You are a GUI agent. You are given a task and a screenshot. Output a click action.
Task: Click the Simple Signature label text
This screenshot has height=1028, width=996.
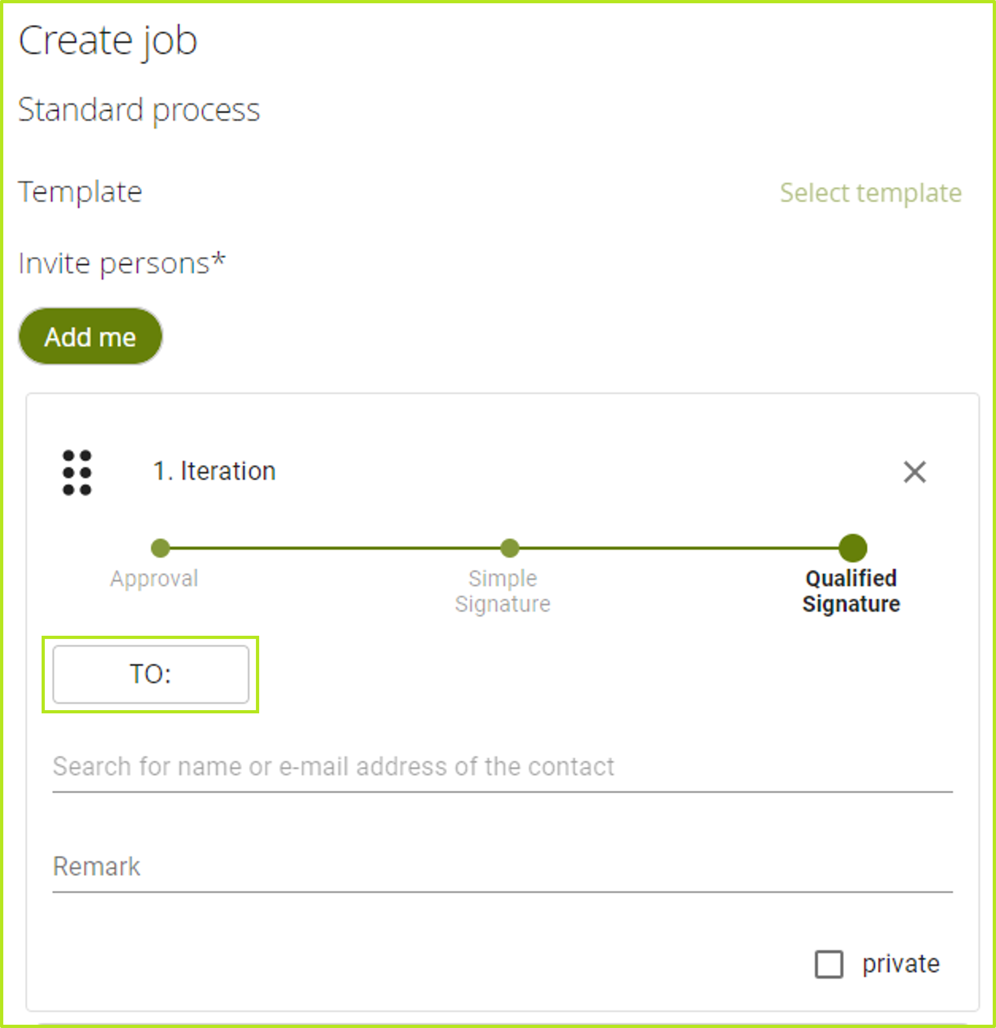503,591
